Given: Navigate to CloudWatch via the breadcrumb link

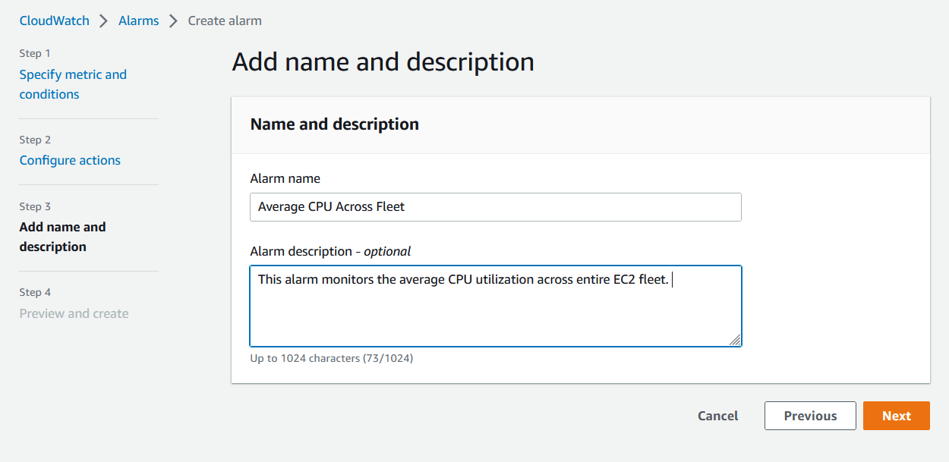Looking at the screenshot, I should 54,20.
